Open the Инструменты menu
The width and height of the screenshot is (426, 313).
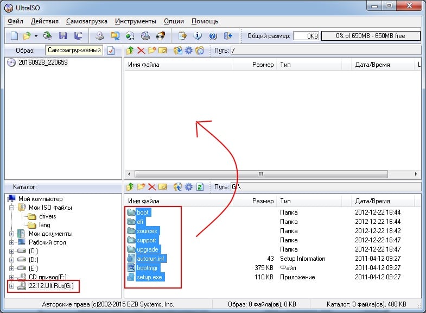(x=135, y=21)
